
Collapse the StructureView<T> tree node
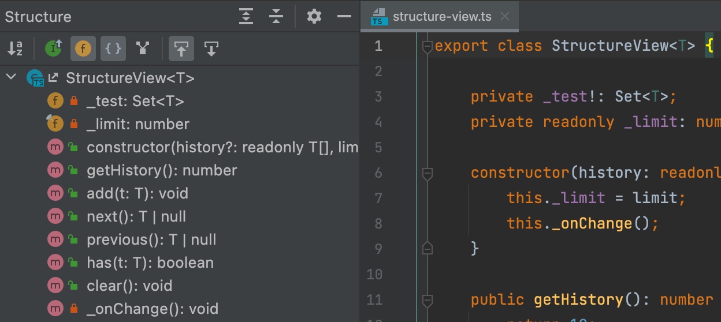tap(11, 78)
